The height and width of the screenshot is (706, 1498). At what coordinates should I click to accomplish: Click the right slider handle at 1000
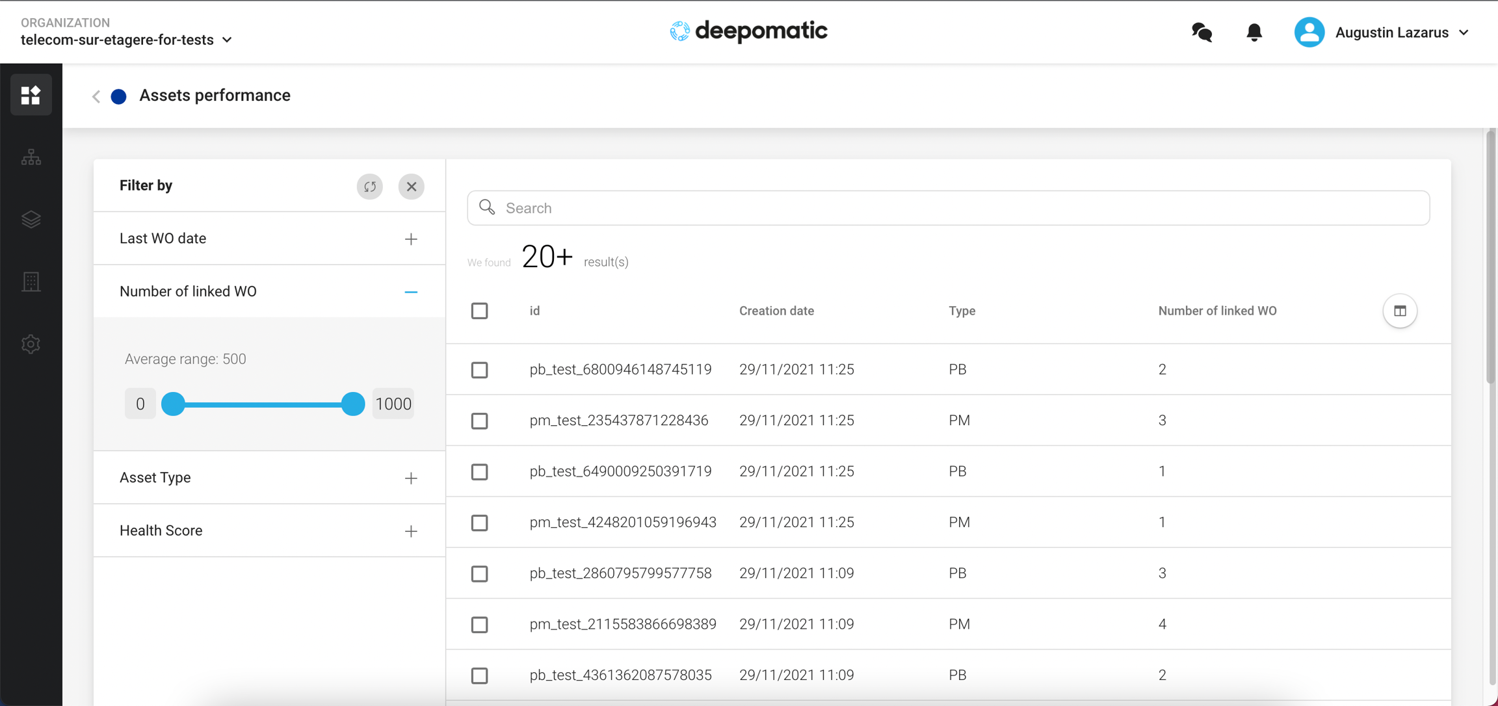[353, 404]
